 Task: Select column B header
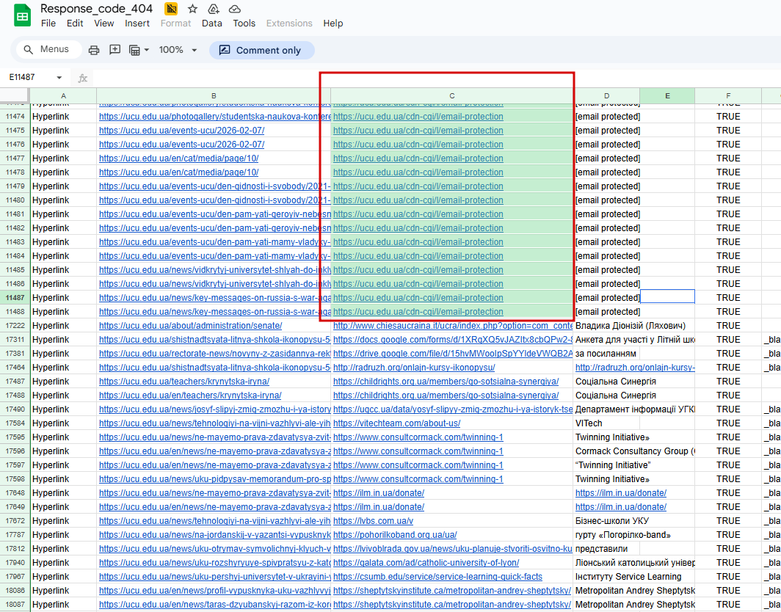click(214, 96)
